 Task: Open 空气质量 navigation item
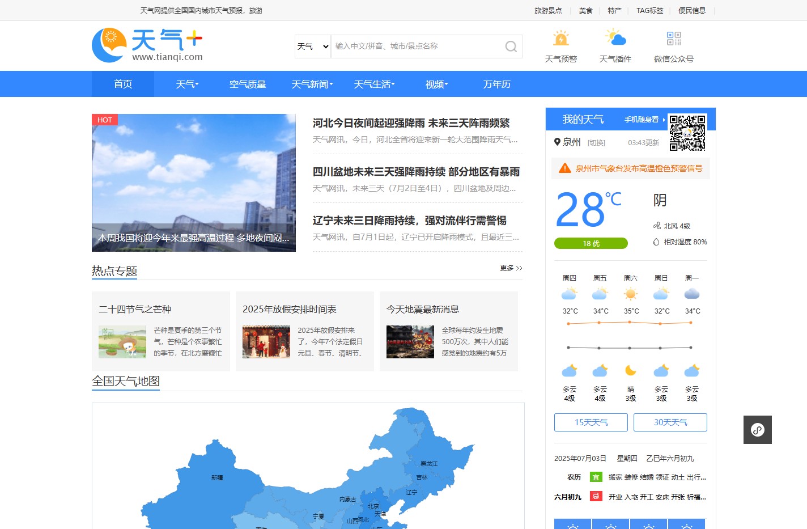tap(248, 84)
